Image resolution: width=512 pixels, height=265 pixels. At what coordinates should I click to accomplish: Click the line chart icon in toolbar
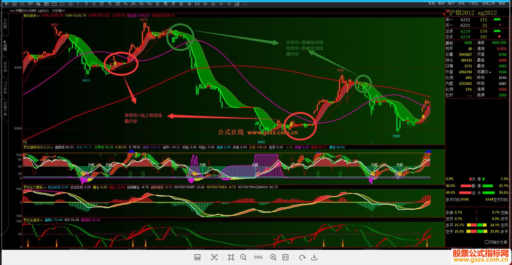(22, 4)
